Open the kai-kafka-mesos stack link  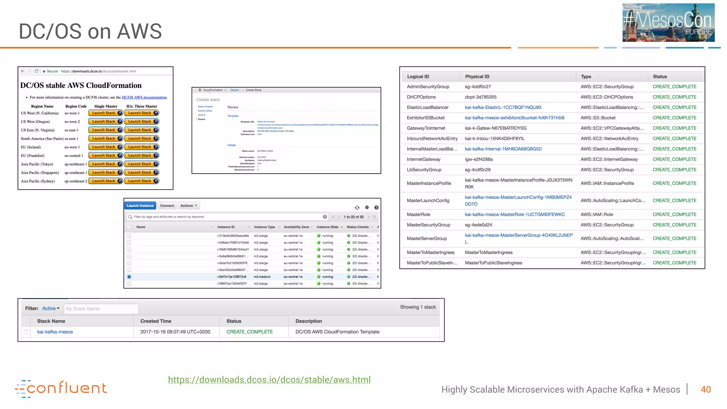(55, 332)
